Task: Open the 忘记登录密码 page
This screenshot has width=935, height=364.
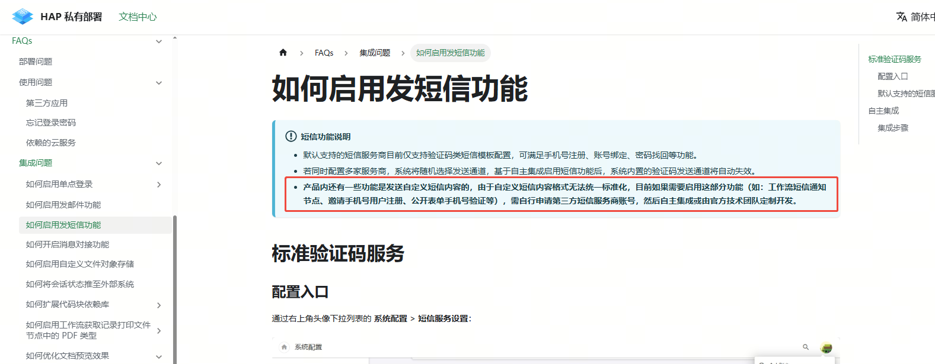Action: pos(51,123)
